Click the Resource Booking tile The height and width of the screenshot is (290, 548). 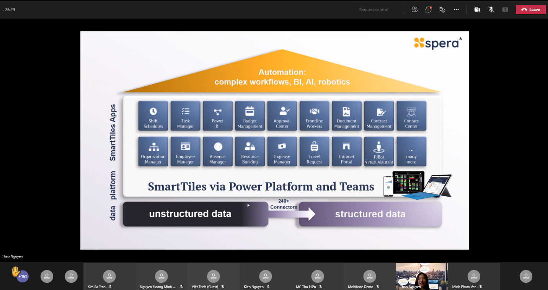point(250,152)
